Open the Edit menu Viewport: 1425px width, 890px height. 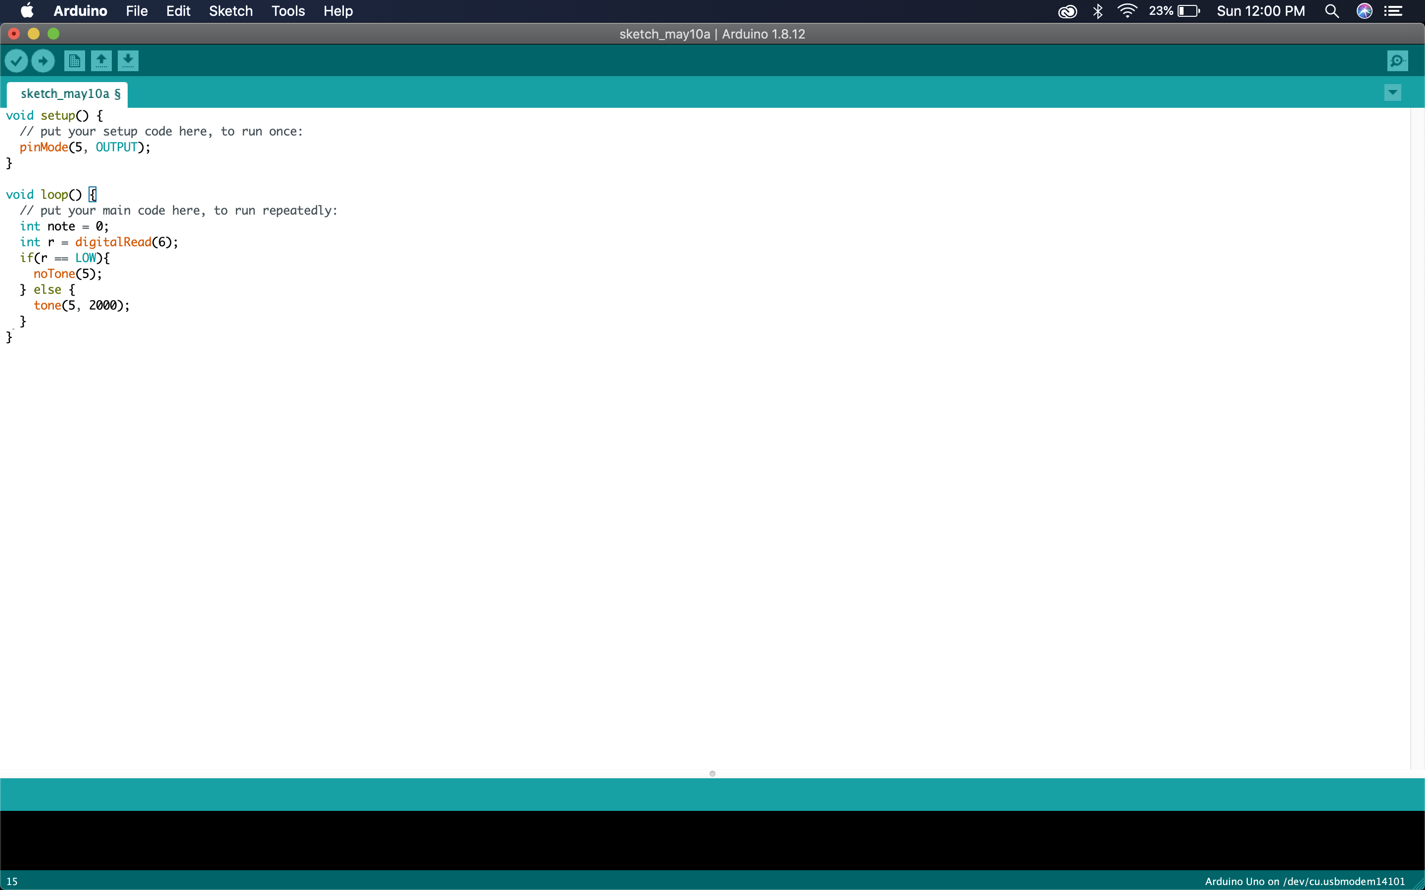(x=177, y=10)
